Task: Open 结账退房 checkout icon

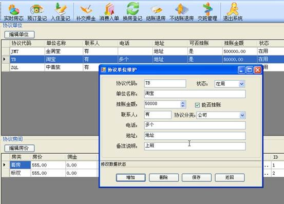Action: click(x=156, y=12)
